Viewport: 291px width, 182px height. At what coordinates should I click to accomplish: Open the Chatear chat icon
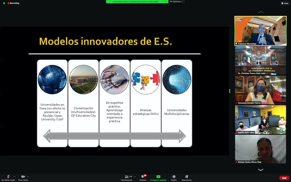tap(143, 176)
